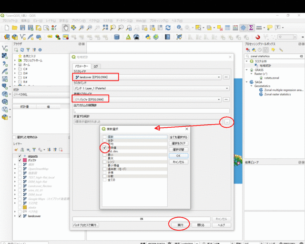Click the Python console icon
Screen dimensions: 305x244
coord(148,37)
